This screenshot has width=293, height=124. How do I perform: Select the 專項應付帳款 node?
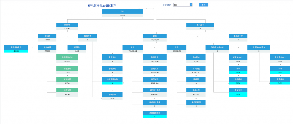155,102
